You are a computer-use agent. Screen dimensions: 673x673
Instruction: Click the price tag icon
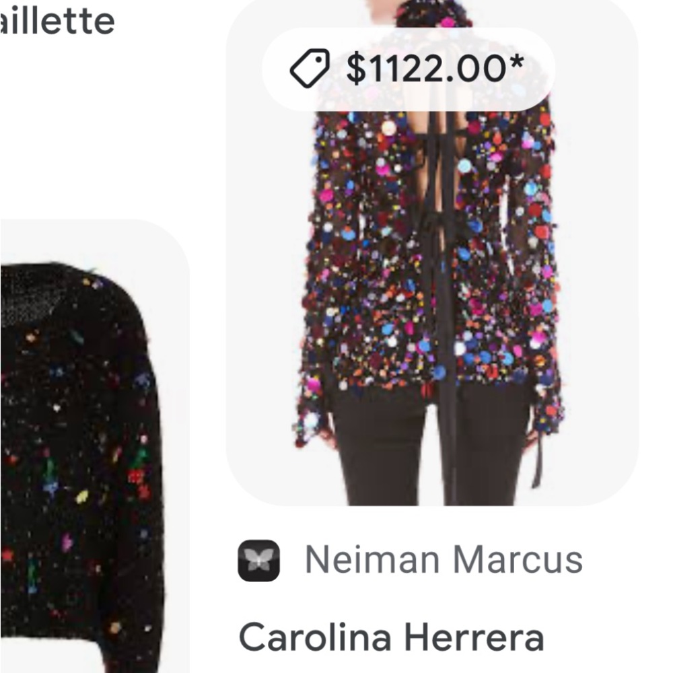[309, 68]
